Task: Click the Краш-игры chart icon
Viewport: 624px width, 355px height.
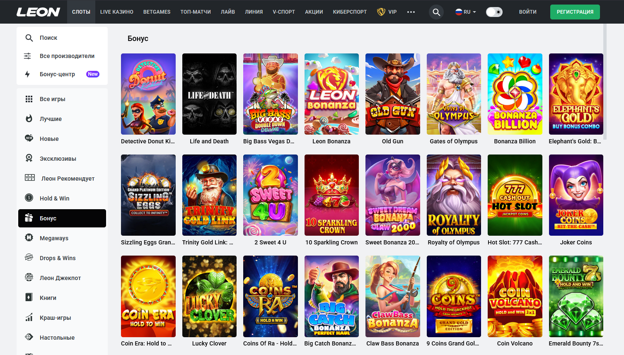Action: point(29,317)
